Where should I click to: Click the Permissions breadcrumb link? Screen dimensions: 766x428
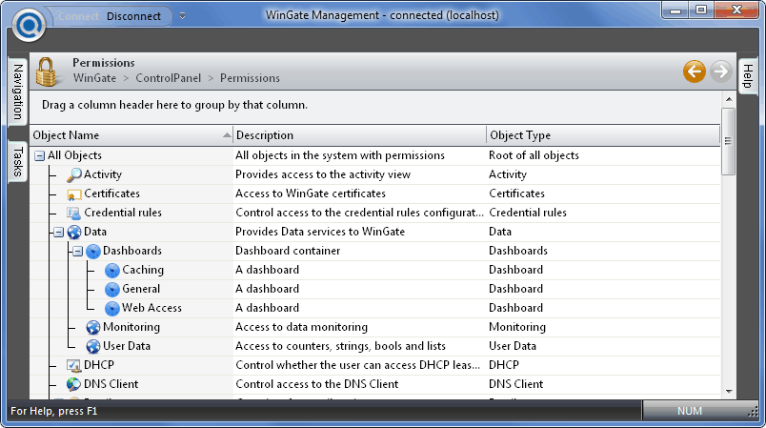(250, 78)
